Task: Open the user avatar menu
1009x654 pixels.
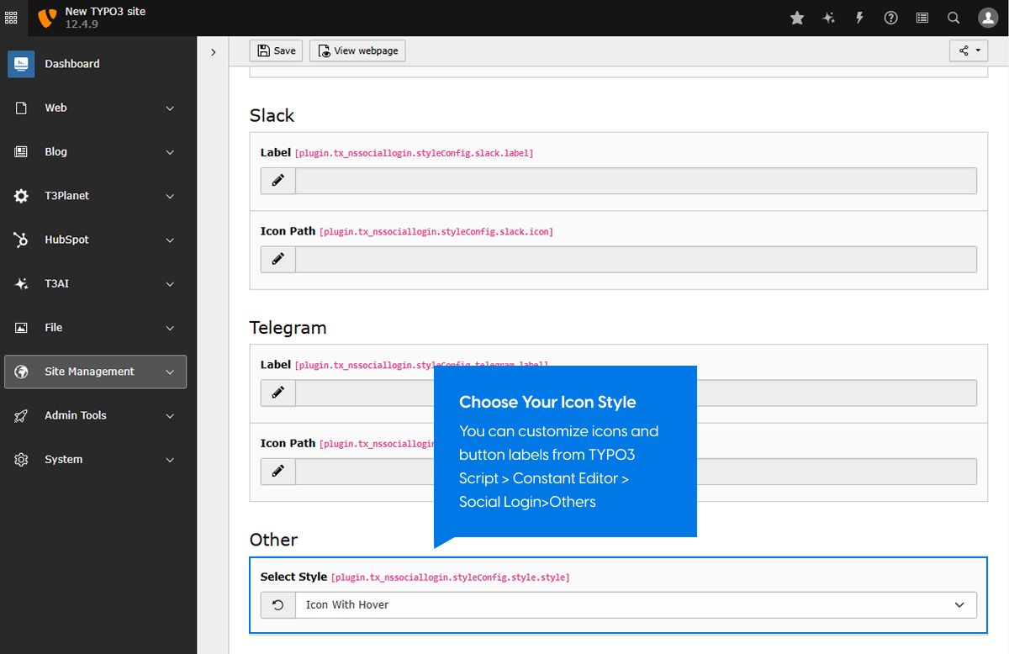Action: coord(987,18)
